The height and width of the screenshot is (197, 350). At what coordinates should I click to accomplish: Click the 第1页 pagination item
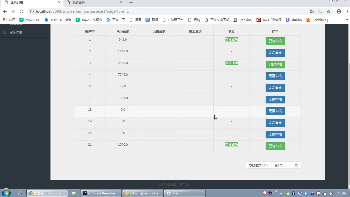coord(279,165)
